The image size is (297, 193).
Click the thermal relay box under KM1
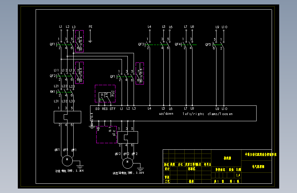pyautogui.click(x=67, y=117)
